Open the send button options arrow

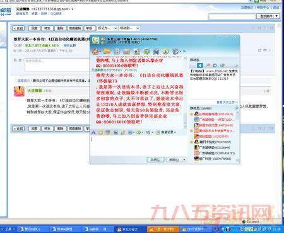pyautogui.click(x=184, y=160)
